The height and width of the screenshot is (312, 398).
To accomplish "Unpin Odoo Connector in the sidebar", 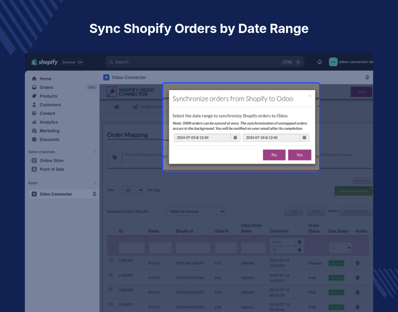I will [x=95, y=194].
